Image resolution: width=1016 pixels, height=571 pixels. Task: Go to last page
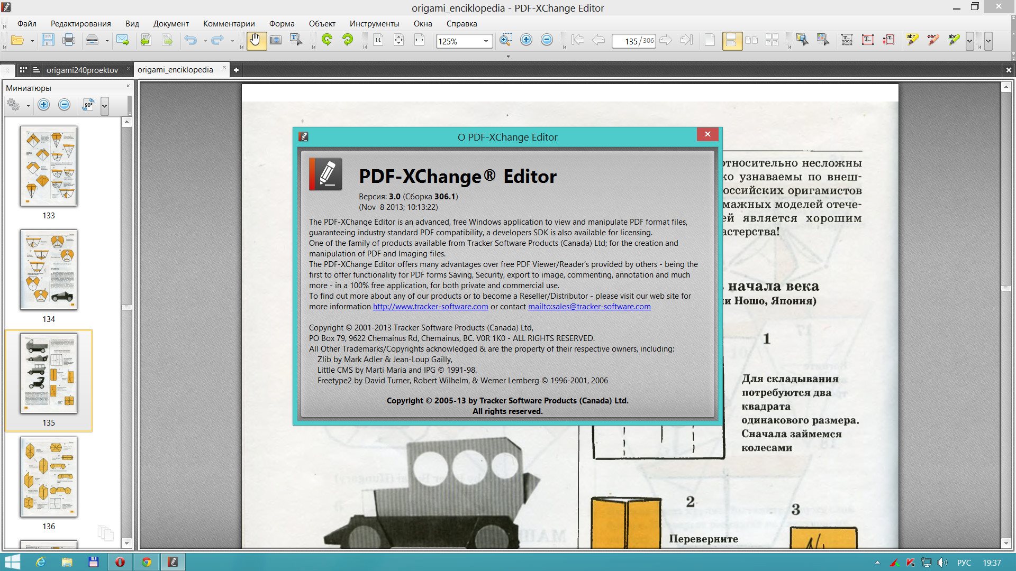[686, 41]
